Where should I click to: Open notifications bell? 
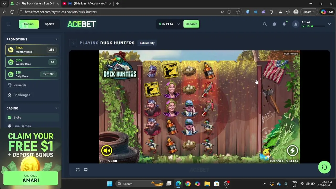284,24
